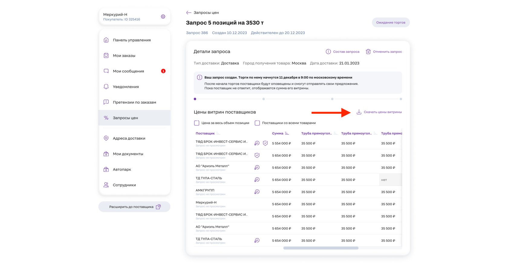
Task: Click the Запросы цен breadcrumb text
Action: [x=206, y=13]
